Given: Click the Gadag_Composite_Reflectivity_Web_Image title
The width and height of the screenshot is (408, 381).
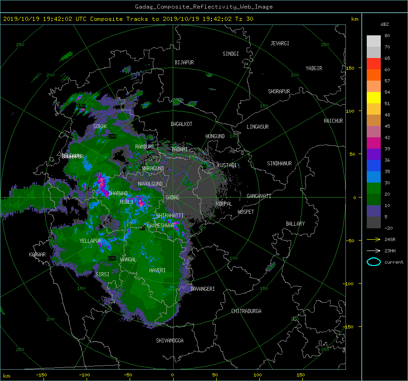Looking at the screenshot, I should pos(204,7).
